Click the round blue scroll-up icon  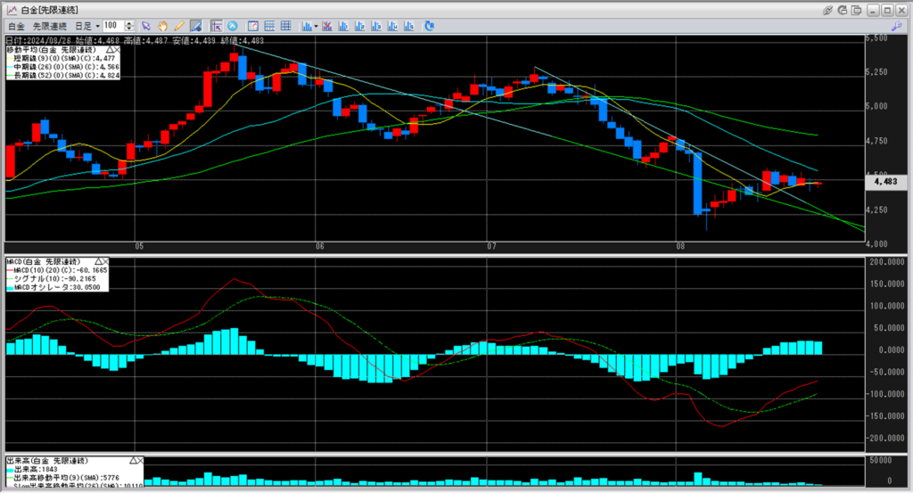[233, 27]
